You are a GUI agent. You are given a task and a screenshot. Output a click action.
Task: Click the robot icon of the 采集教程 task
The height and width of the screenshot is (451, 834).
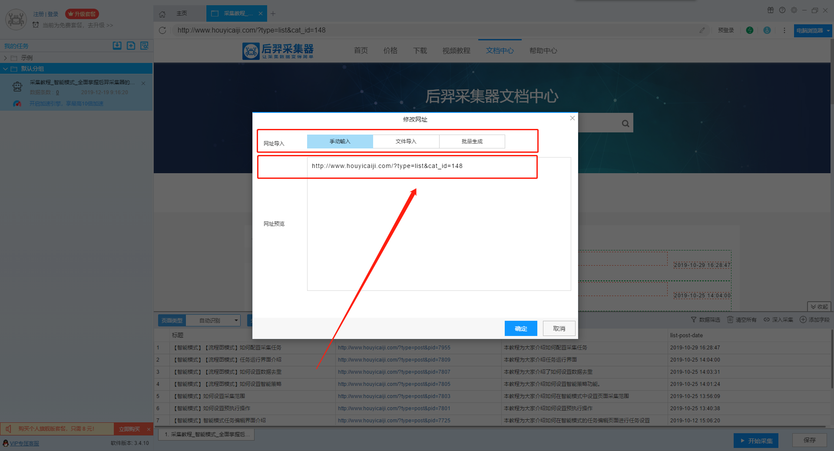pyautogui.click(x=17, y=87)
